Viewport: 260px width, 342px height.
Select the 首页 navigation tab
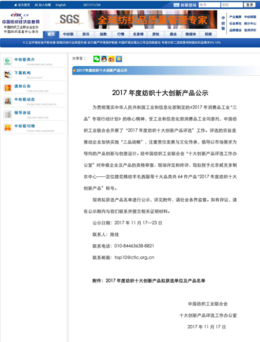click(x=51, y=34)
